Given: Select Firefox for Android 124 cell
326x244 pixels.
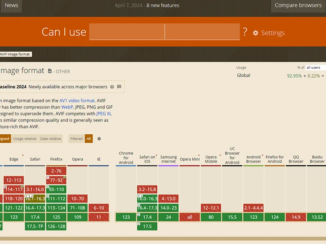Looking at the screenshot, I should pos(275,217).
